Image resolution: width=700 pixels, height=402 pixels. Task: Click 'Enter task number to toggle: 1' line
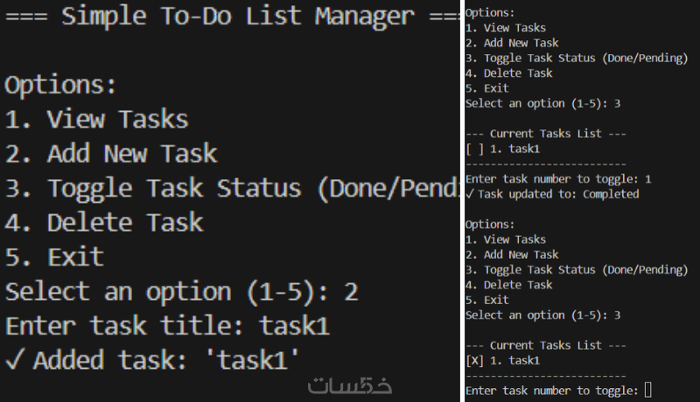pos(558,179)
